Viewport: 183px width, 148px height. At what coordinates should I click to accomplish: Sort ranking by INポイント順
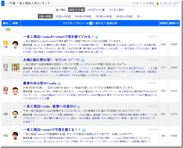76,10
